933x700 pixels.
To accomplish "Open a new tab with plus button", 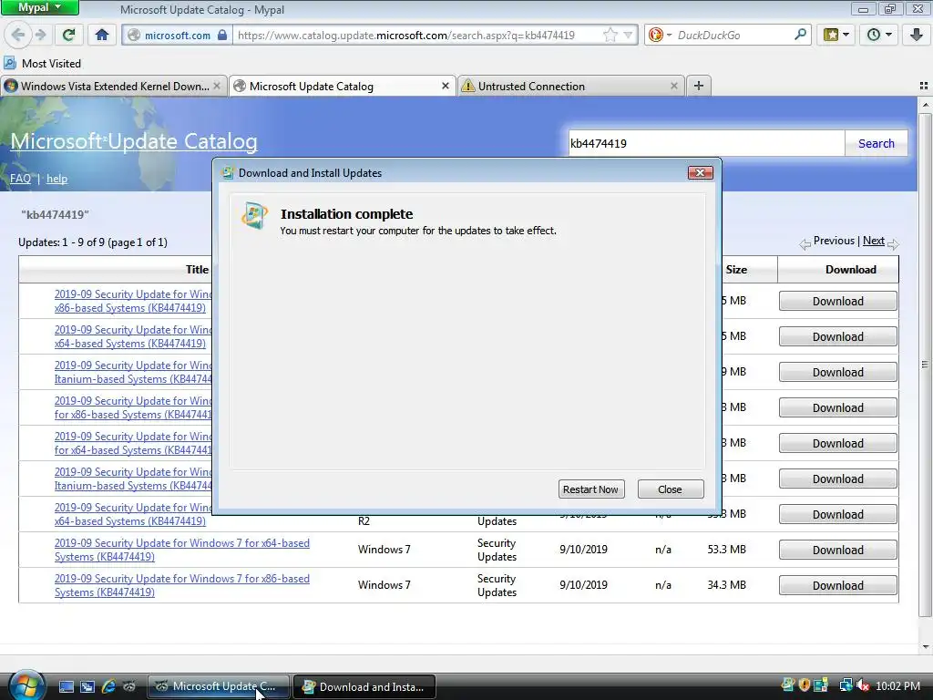I will tap(699, 87).
